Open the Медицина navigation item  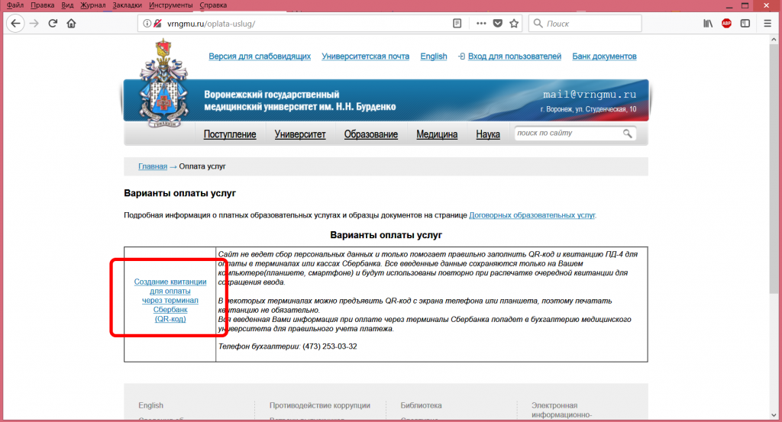pos(437,134)
